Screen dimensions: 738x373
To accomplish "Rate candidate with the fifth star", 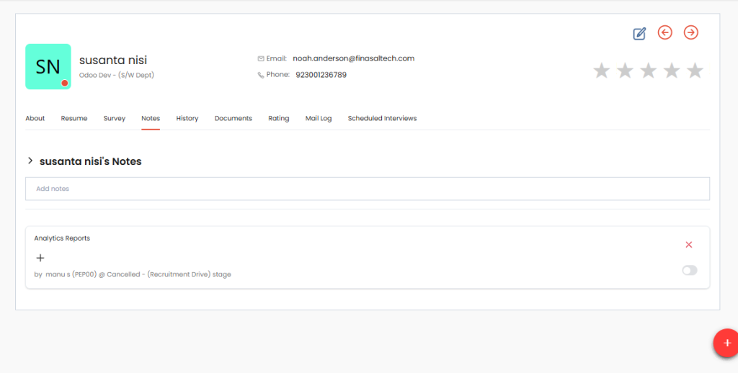I will tap(695, 71).
